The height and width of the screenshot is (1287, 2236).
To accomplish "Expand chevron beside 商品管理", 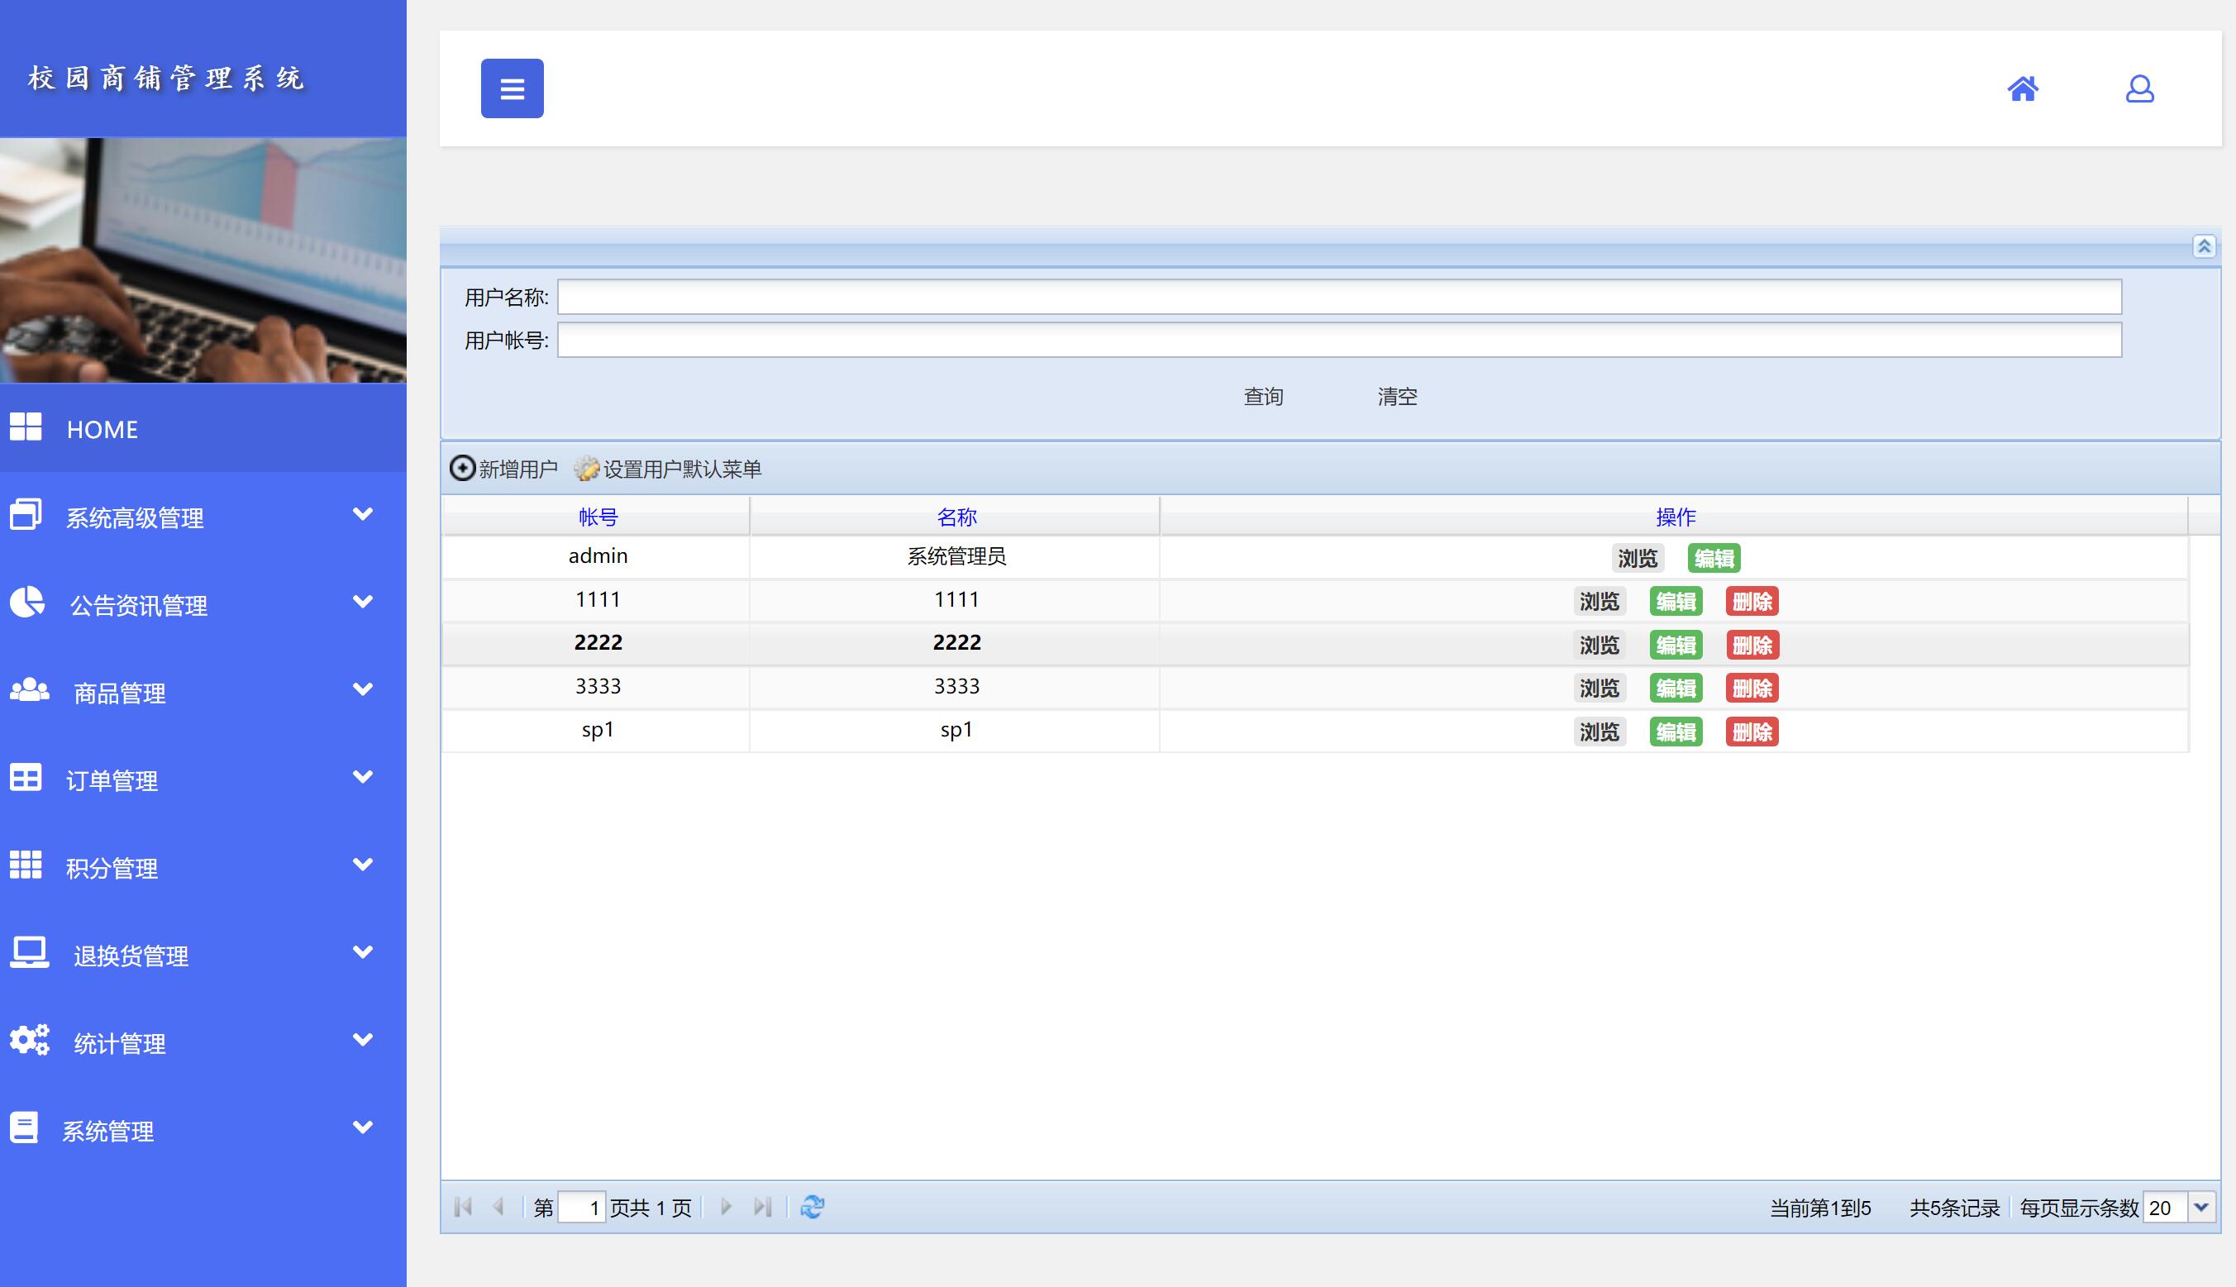I will pos(362,689).
